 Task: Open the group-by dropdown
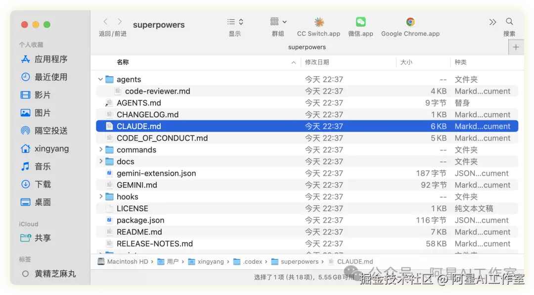pyautogui.click(x=278, y=22)
